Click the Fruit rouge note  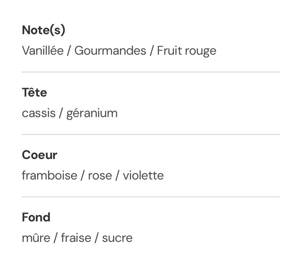point(186,51)
